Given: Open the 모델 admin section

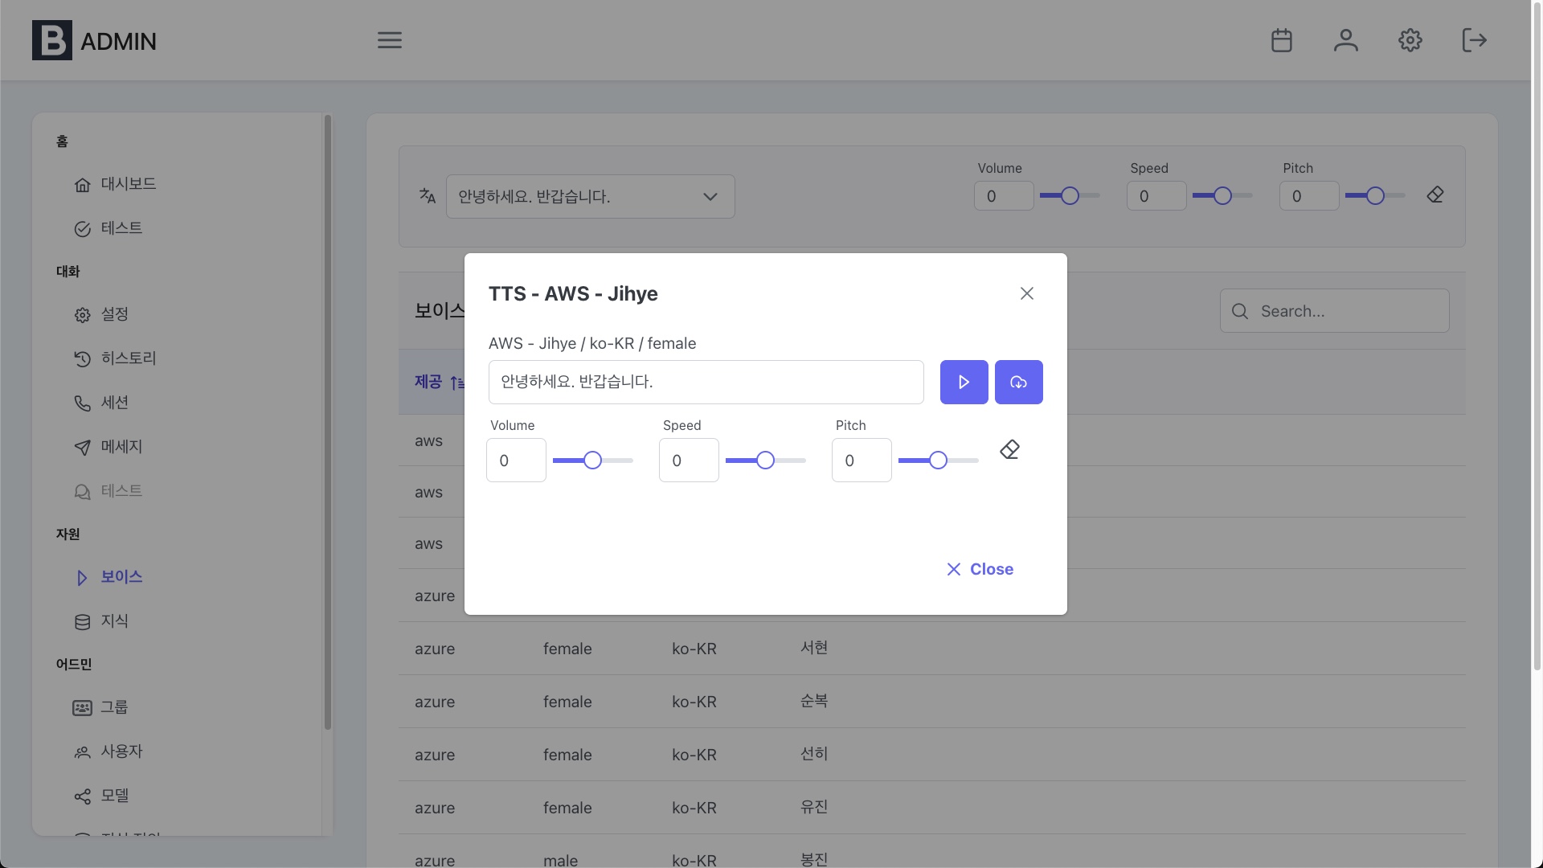Looking at the screenshot, I should click(114, 795).
